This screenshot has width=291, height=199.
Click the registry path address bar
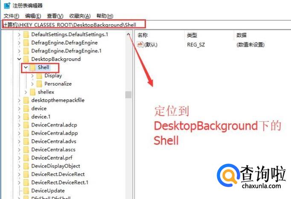click(x=147, y=25)
